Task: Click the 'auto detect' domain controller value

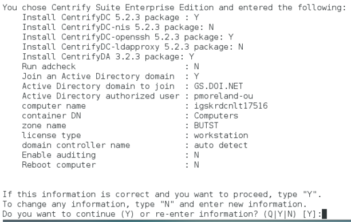Action: tap(220, 145)
